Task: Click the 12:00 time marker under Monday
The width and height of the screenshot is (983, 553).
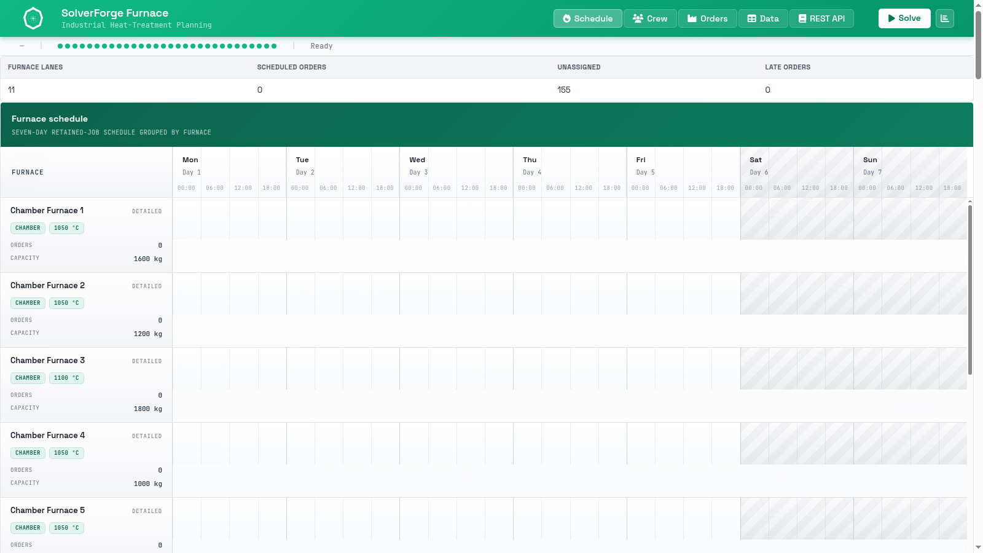Action: 243,188
